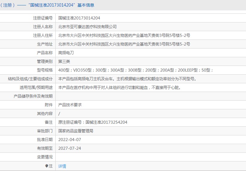The width and height of the screenshot is (246, 171).
Task: Click the 审批部门 label
Action: [x=45, y=131]
